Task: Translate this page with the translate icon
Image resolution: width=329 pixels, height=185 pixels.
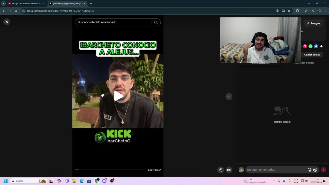Action: click(x=278, y=11)
